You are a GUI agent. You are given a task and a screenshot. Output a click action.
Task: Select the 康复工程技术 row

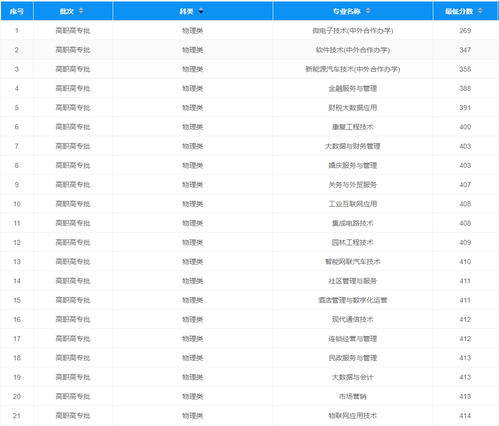coord(352,127)
